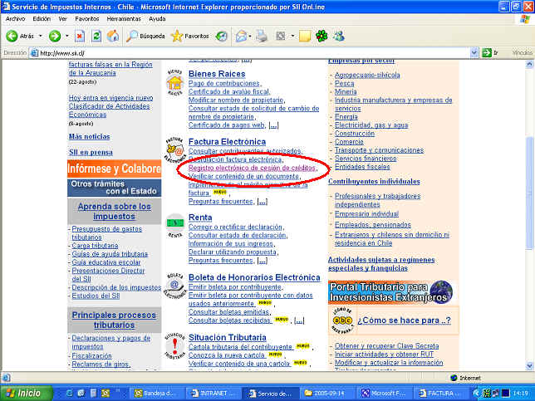
Task: Open the Forward button dropdown arrow
Action: tap(66, 36)
